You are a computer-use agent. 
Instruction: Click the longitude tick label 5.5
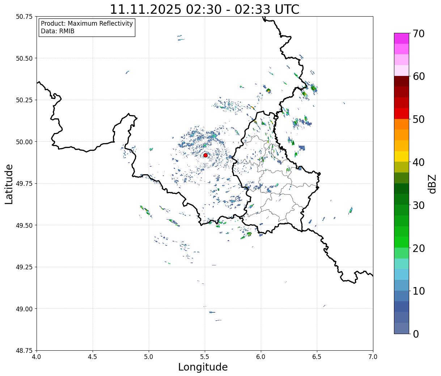click(x=205, y=357)
